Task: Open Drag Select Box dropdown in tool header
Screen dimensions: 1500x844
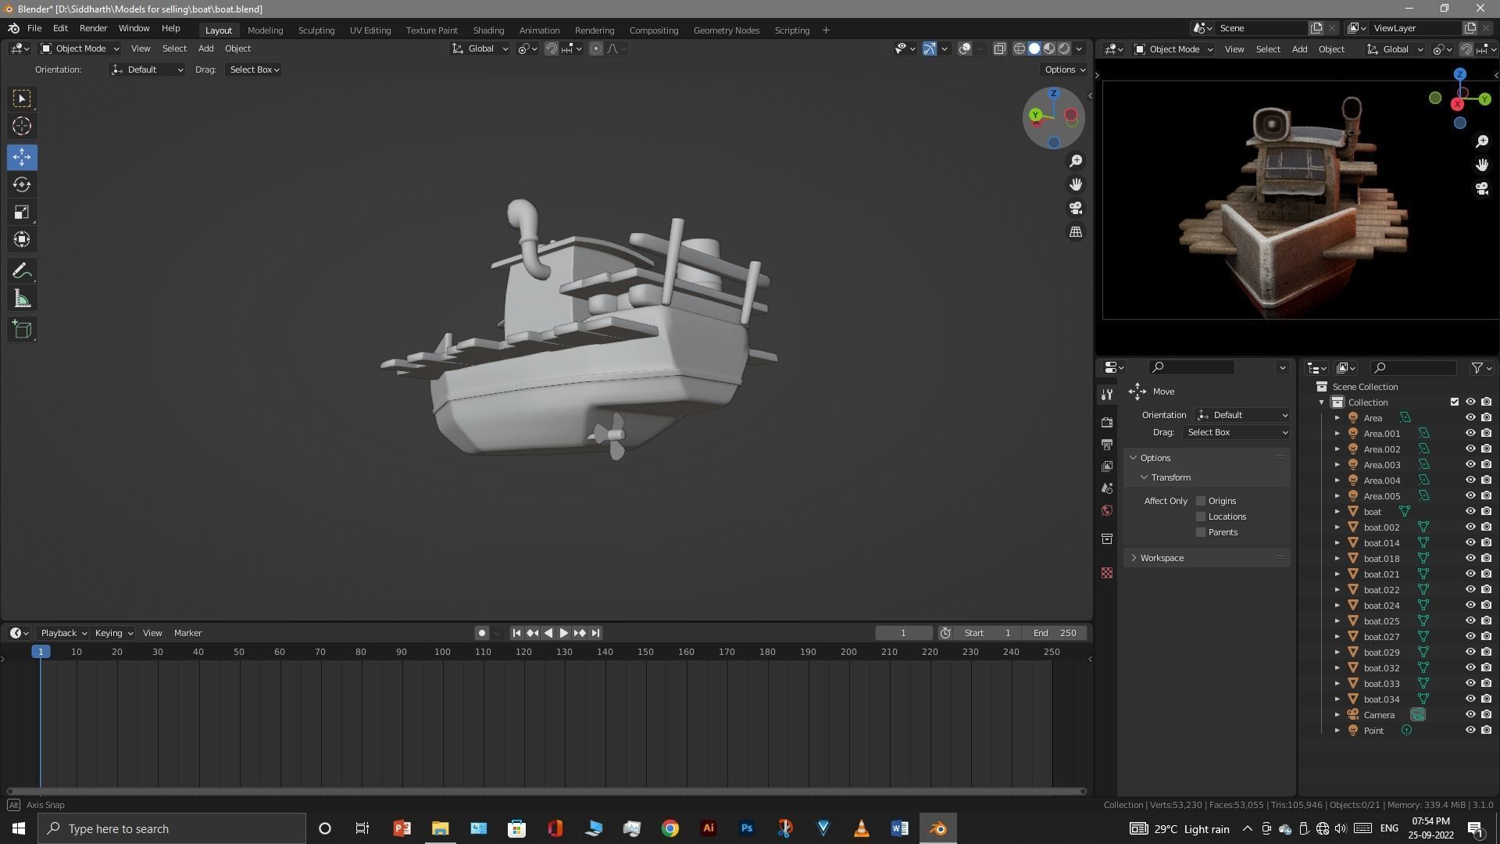Action: 254,70
